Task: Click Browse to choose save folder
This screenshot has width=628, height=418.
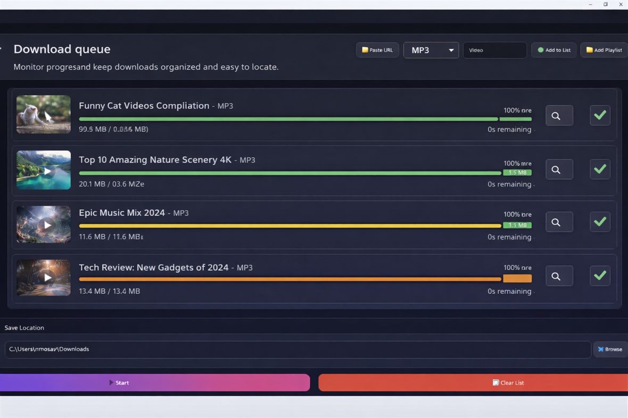Action: [x=610, y=349]
